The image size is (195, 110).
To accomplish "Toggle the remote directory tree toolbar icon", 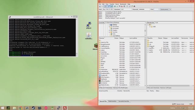I will [x=109, y=6].
